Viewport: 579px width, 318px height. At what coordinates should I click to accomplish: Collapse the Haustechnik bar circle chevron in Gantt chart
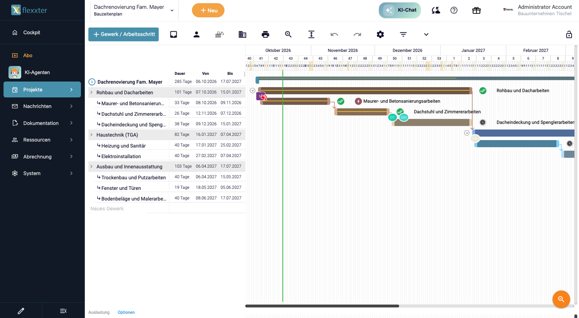pos(467,133)
